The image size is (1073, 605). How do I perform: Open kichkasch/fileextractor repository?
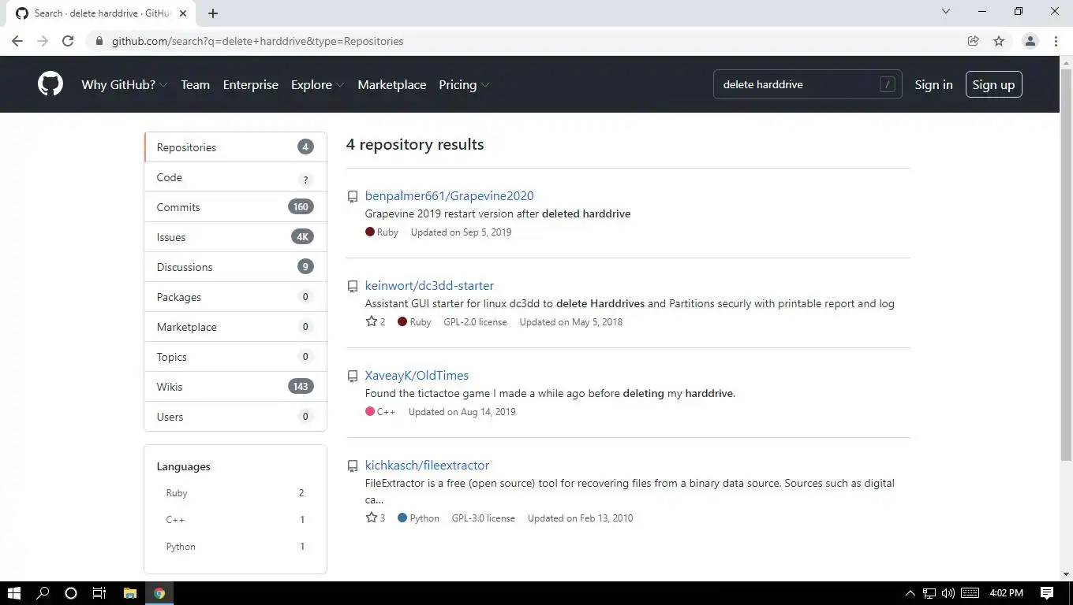click(427, 466)
